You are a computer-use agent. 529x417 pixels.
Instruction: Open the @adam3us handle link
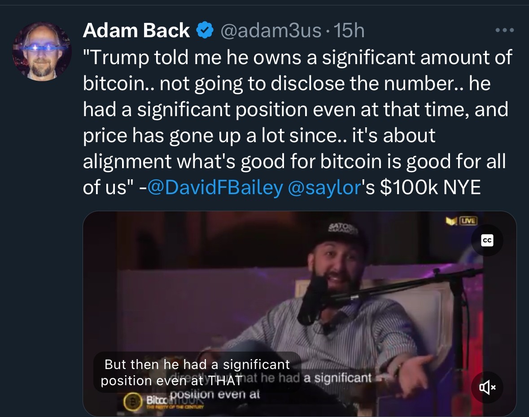pos(271,30)
